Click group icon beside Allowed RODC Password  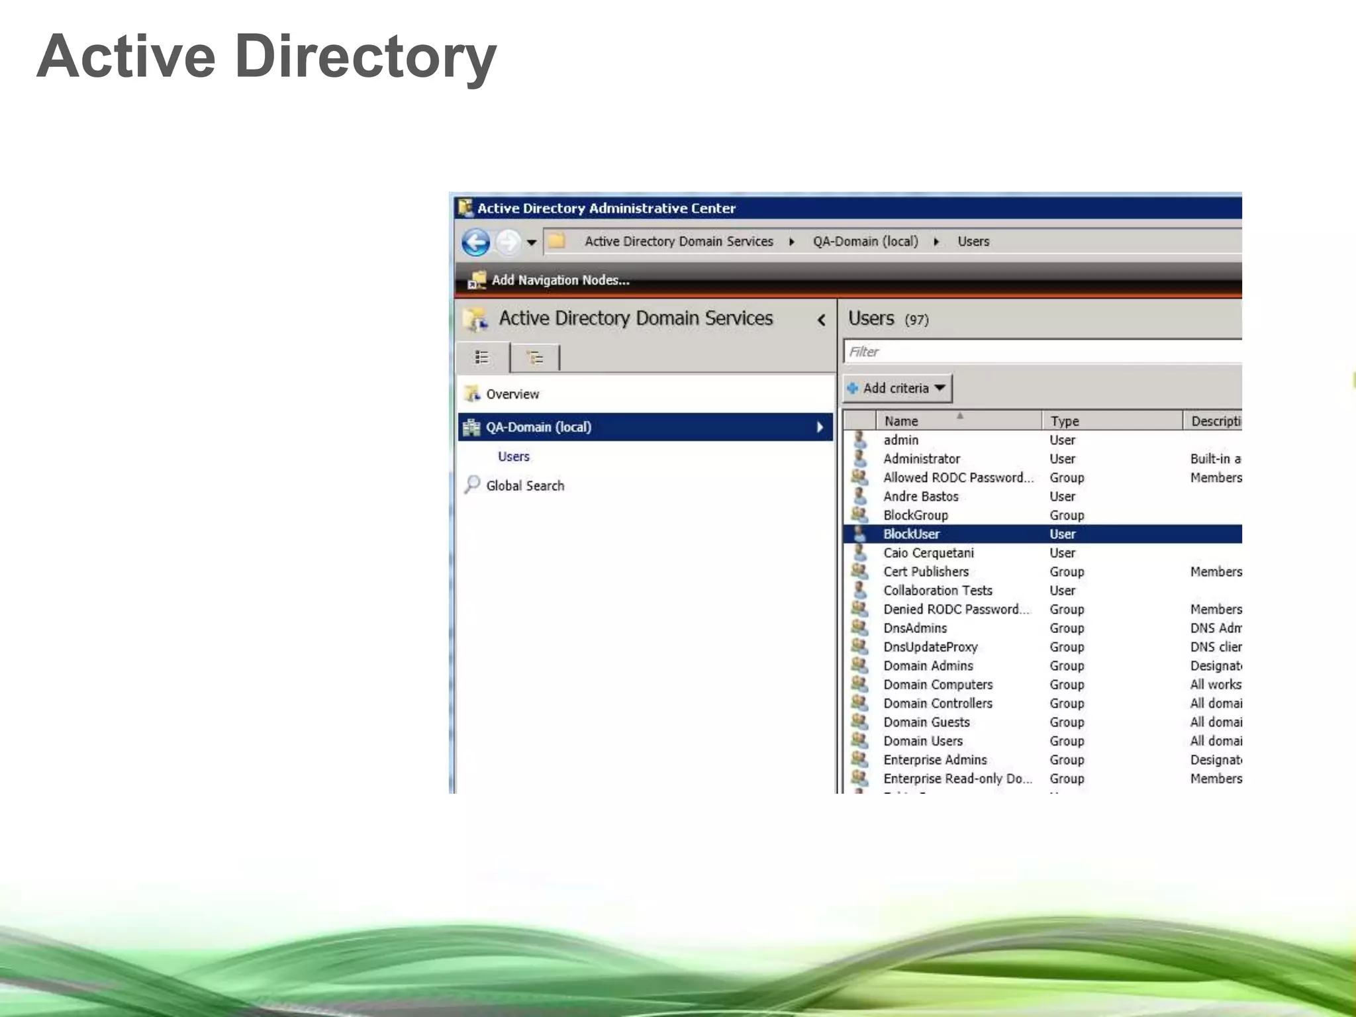pos(859,477)
